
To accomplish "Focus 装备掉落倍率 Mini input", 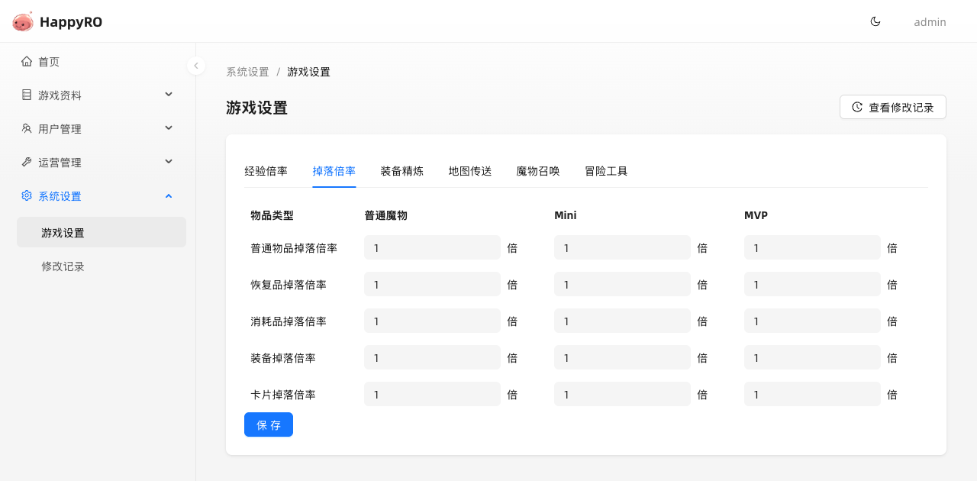I will 622,357.
